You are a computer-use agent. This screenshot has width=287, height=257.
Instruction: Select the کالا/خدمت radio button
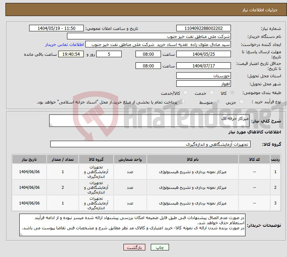[185, 93]
